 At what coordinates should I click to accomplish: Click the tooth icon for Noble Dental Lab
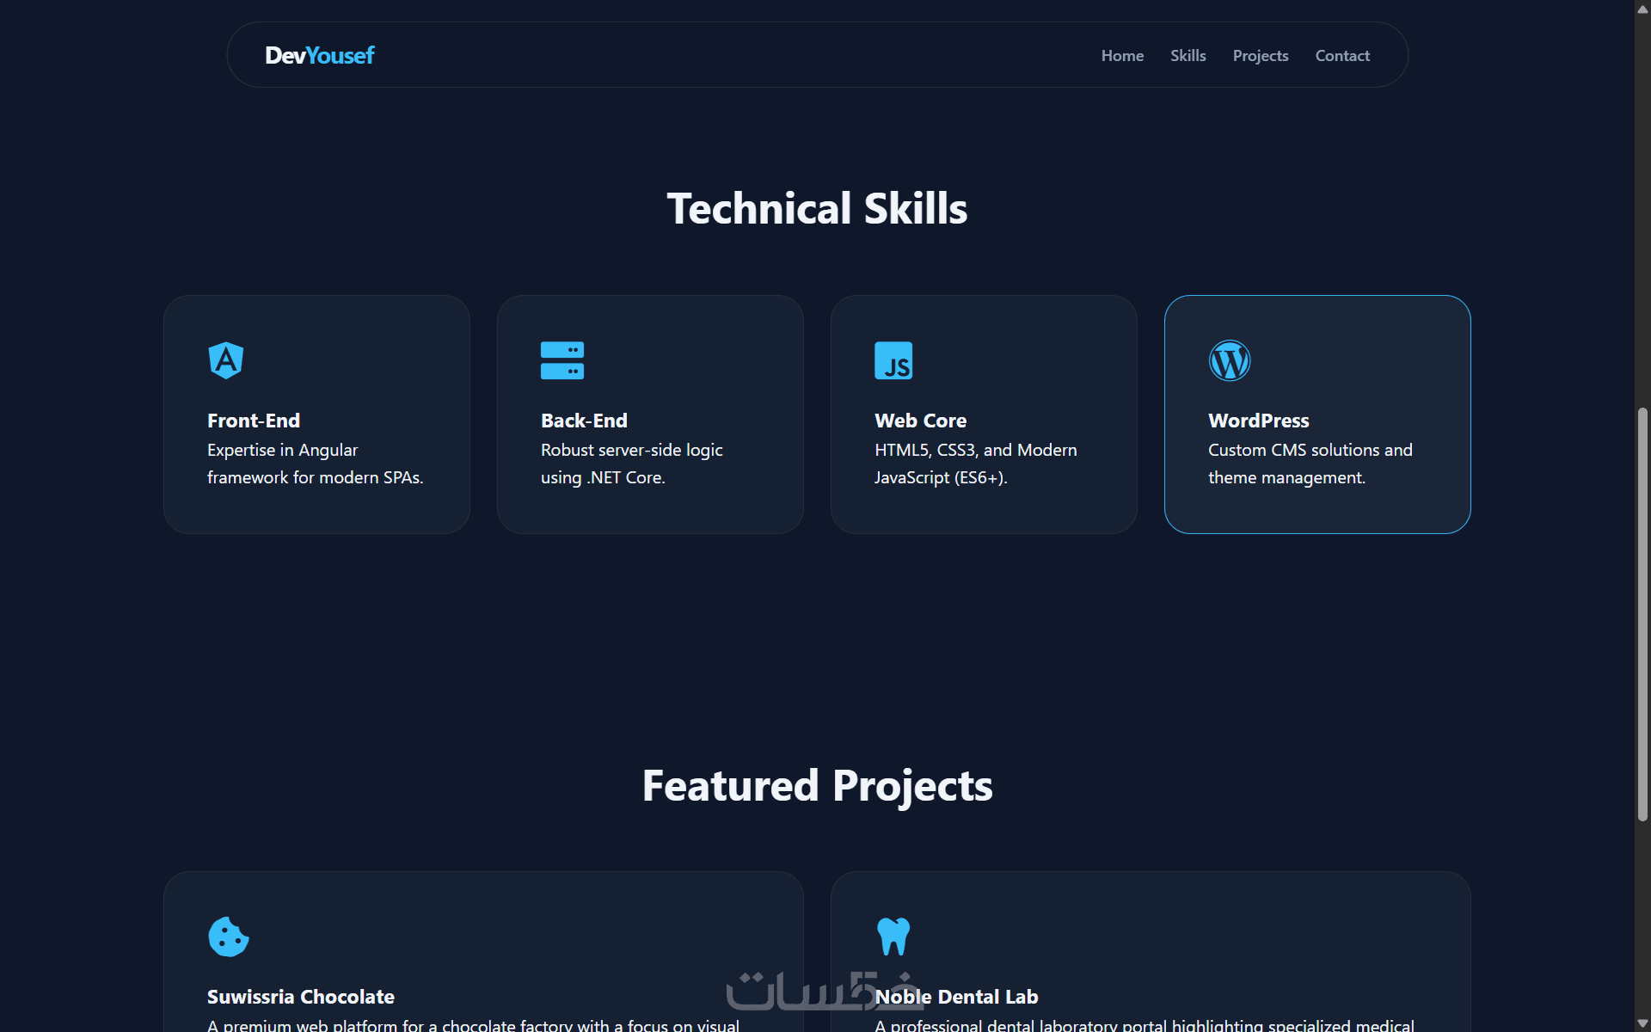click(x=893, y=937)
